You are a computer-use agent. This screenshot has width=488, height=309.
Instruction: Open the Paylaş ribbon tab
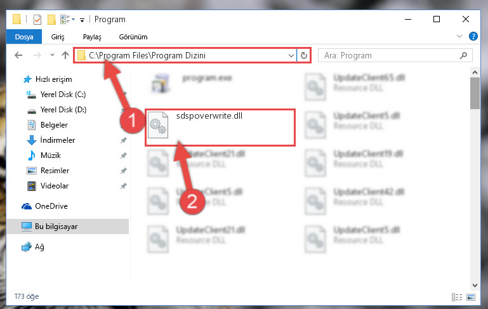click(92, 37)
